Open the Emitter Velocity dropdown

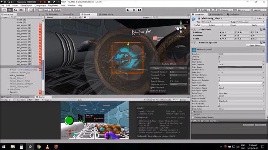tap(241, 101)
